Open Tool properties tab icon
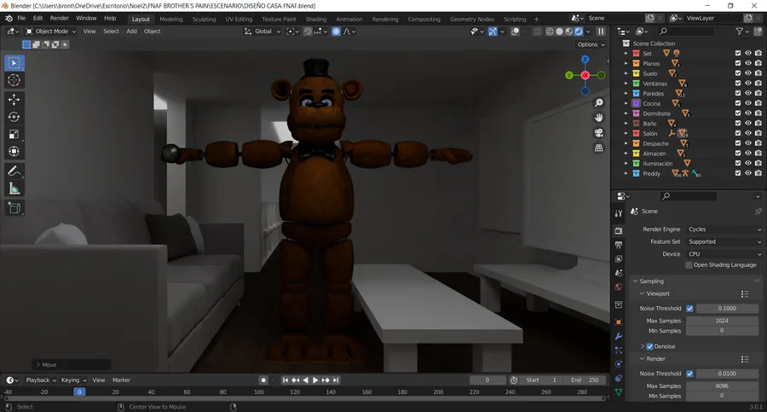Screen dimensions: 767x412 coord(619,213)
